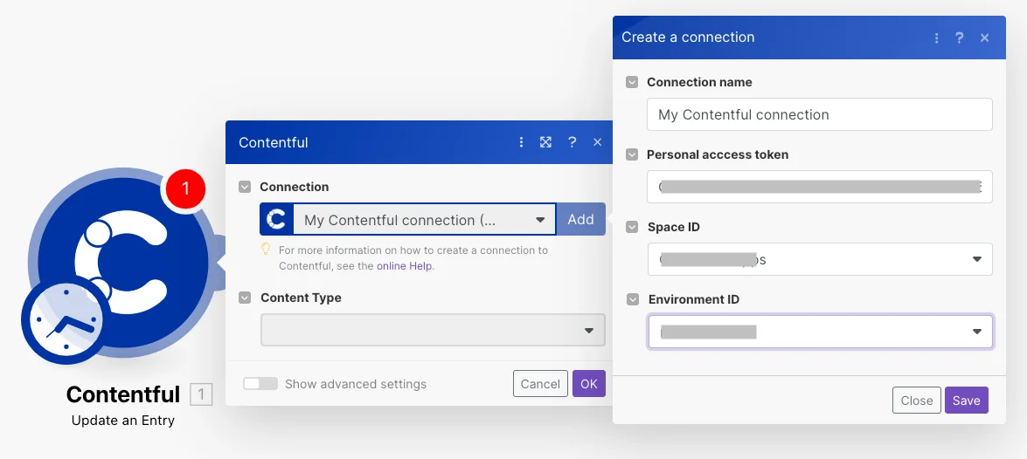Enable Show advanced settings switch

coord(260,384)
